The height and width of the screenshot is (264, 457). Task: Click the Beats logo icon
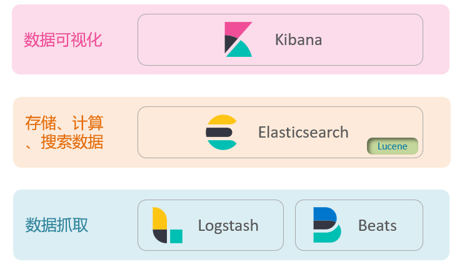[x=327, y=225]
